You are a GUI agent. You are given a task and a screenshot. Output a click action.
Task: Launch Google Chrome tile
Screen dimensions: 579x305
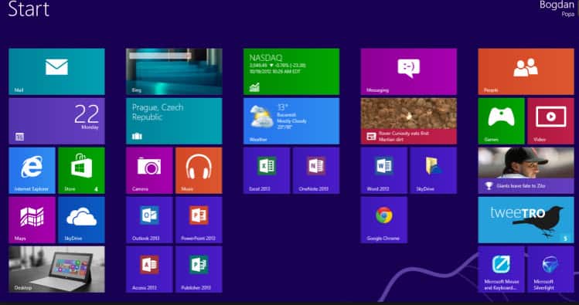(384, 220)
